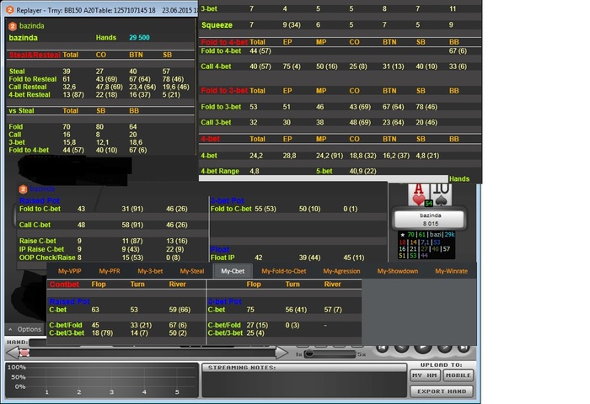Click the right arrow of hand scrubber
This screenshot has height=404, width=590.
pyautogui.click(x=282, y=353)
